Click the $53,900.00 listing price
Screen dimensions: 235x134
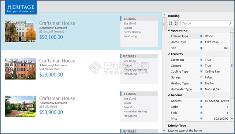(51, 112)
